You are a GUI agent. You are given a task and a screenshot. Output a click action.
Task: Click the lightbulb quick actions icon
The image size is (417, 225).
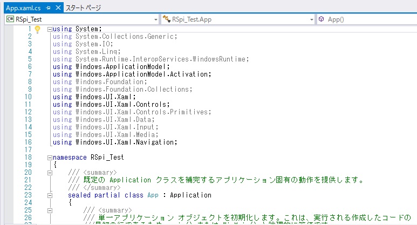[x=38, y=29]
